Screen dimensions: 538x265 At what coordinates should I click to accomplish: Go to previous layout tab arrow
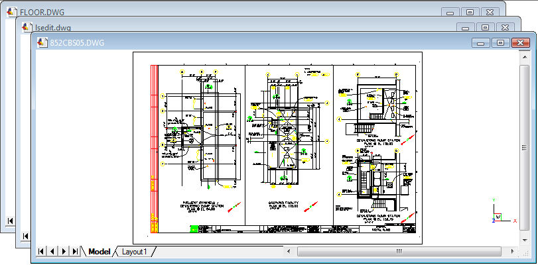[52, 252]
